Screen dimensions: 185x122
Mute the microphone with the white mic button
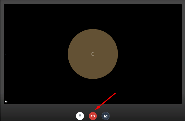coord(80,116)
